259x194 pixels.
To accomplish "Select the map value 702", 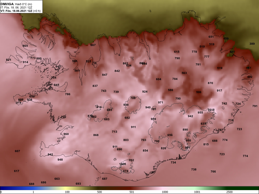I will click(131, 160).
